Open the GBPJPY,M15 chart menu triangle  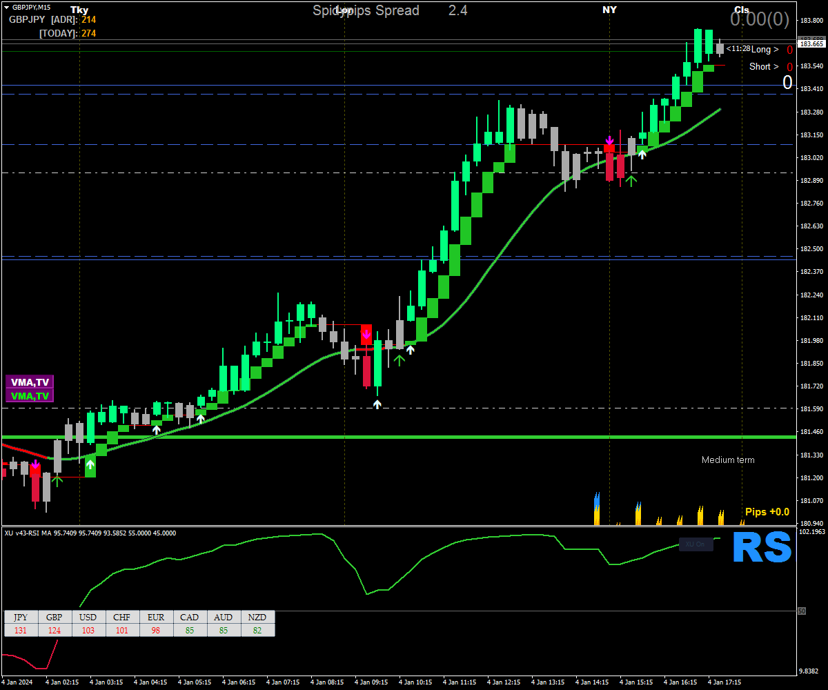[6, 7]
